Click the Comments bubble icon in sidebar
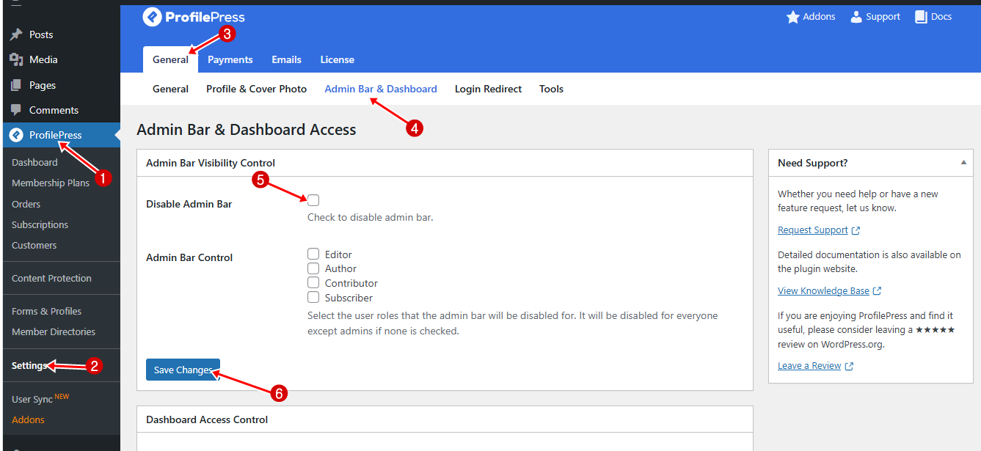 (x=16, y=110)
